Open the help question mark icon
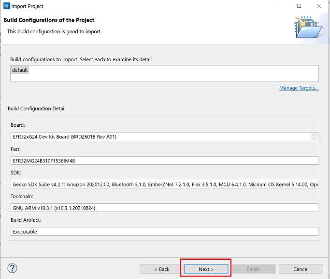This screenshot has width=330, height=279. (x=13, y=268)
